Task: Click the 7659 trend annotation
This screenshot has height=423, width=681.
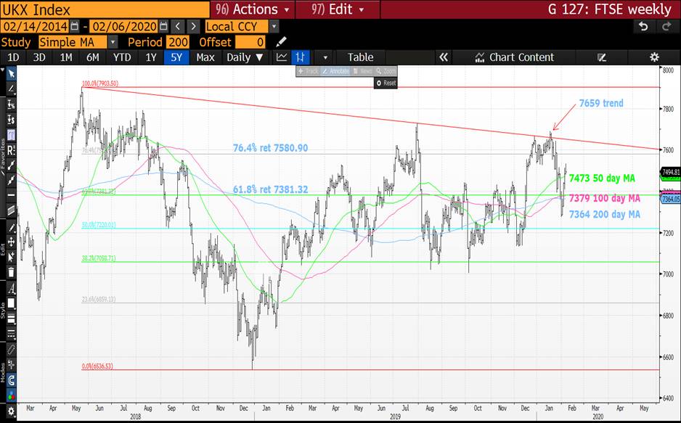Action: (601, 103)
